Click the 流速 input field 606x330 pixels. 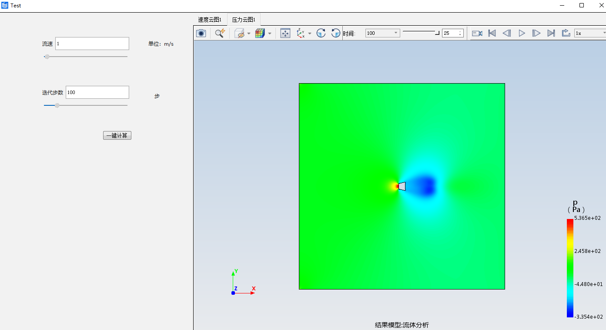pos(92,44)
